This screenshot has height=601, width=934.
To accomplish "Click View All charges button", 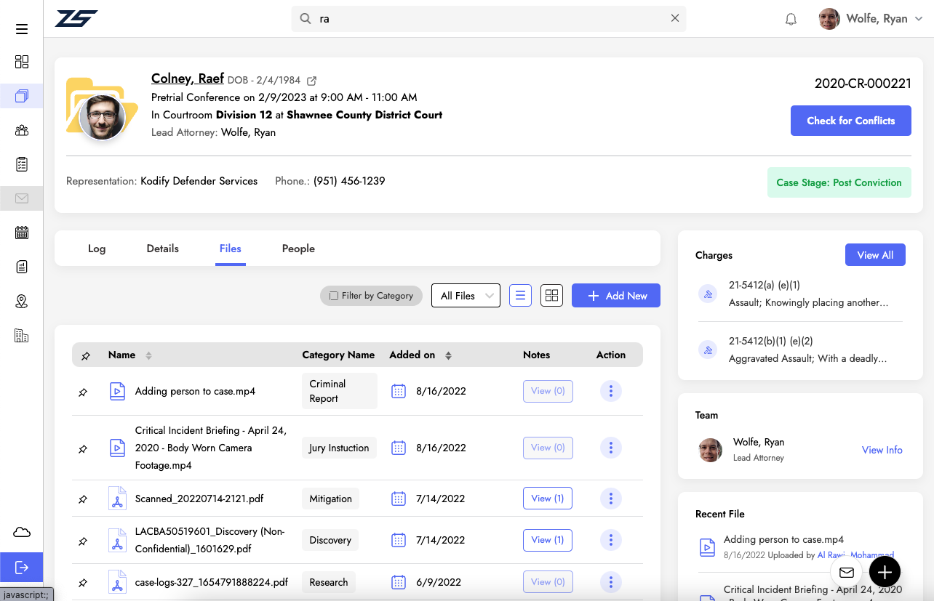I will pyautogui.click(x=874, y=255).
